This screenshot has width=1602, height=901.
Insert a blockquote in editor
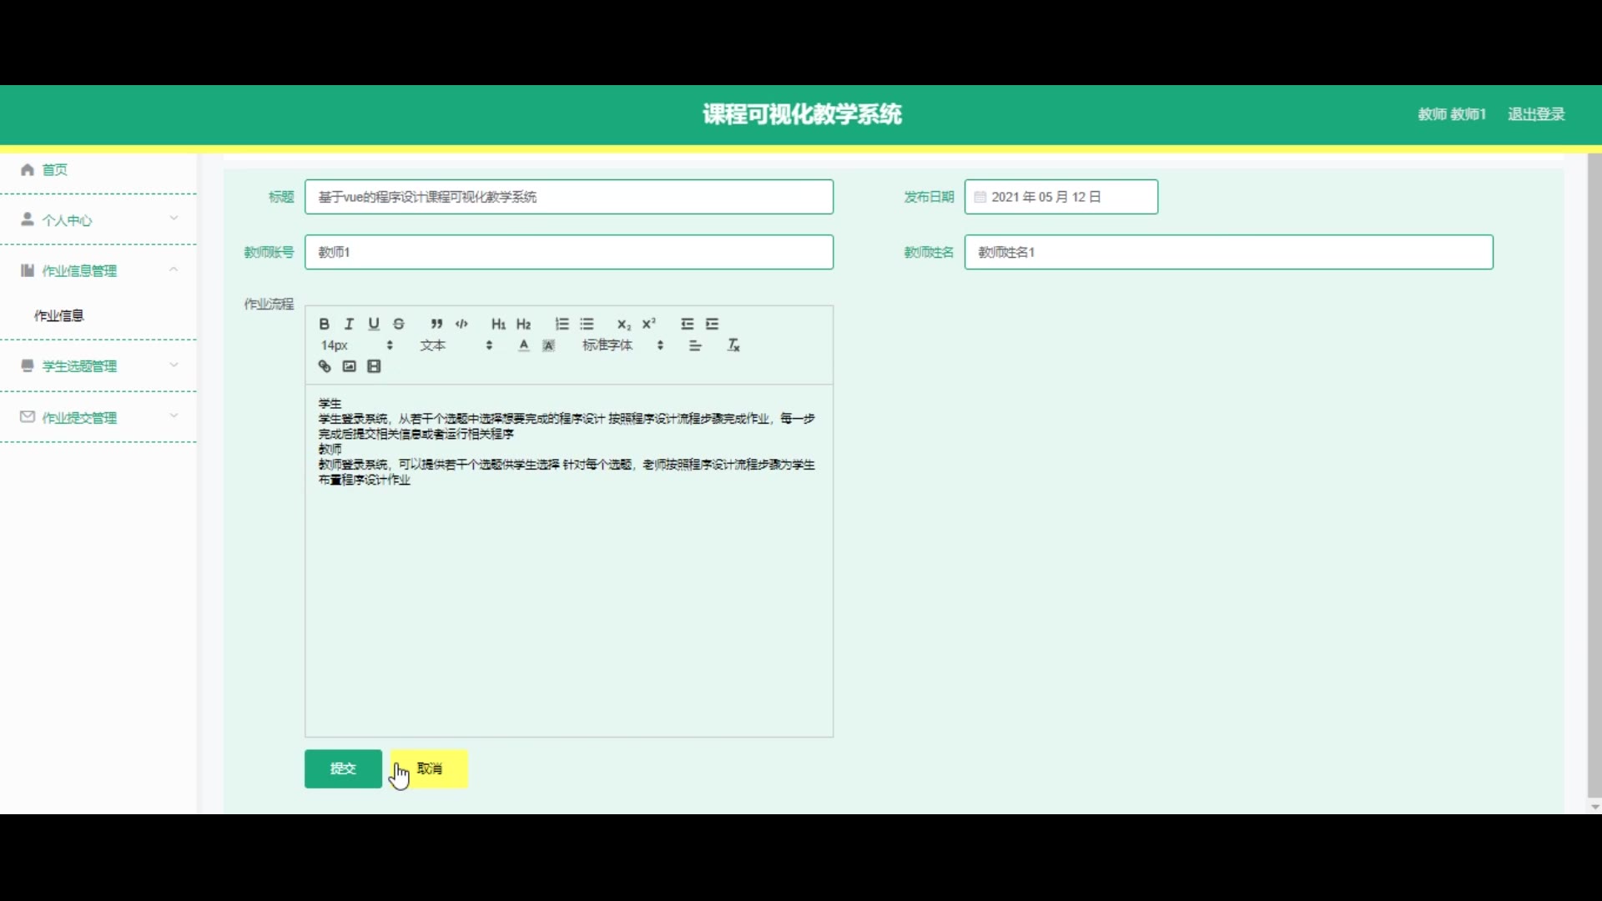436,324
